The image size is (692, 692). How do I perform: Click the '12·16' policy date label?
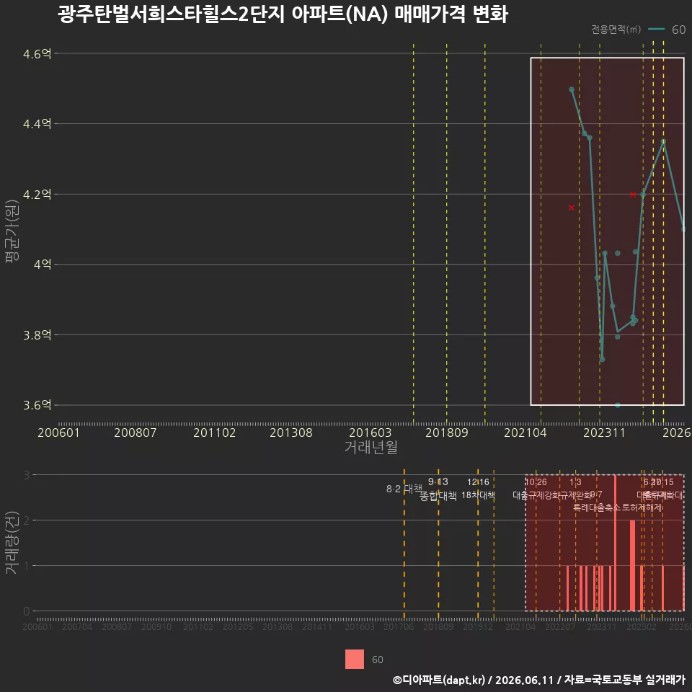pyautogui.click(x=478, y=482)
